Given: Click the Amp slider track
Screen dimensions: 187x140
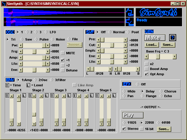Looking at the screenshot, I should pyautogui.click(x=32, y=58).
